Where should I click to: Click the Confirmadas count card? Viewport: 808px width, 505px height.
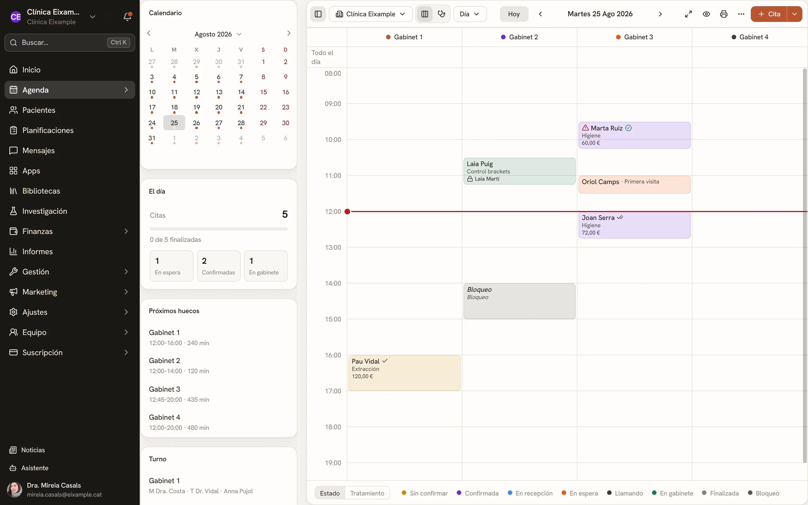pos(218,266)
